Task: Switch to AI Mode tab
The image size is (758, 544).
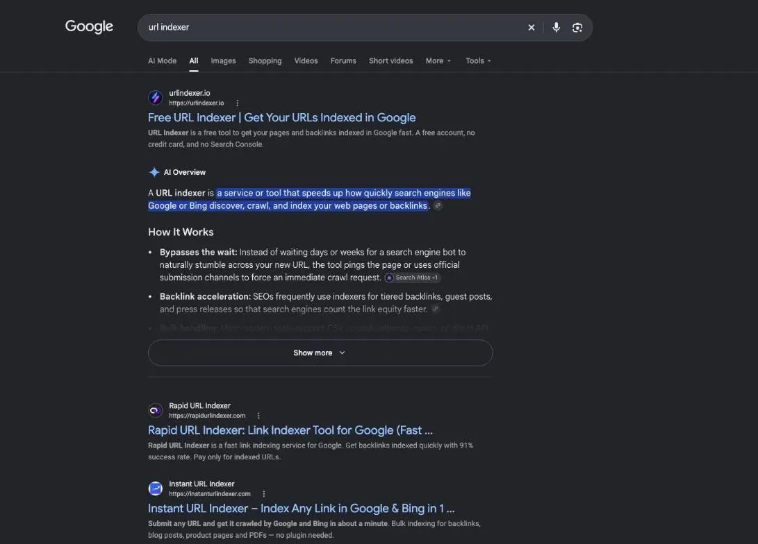Action: tap(162, 61)
